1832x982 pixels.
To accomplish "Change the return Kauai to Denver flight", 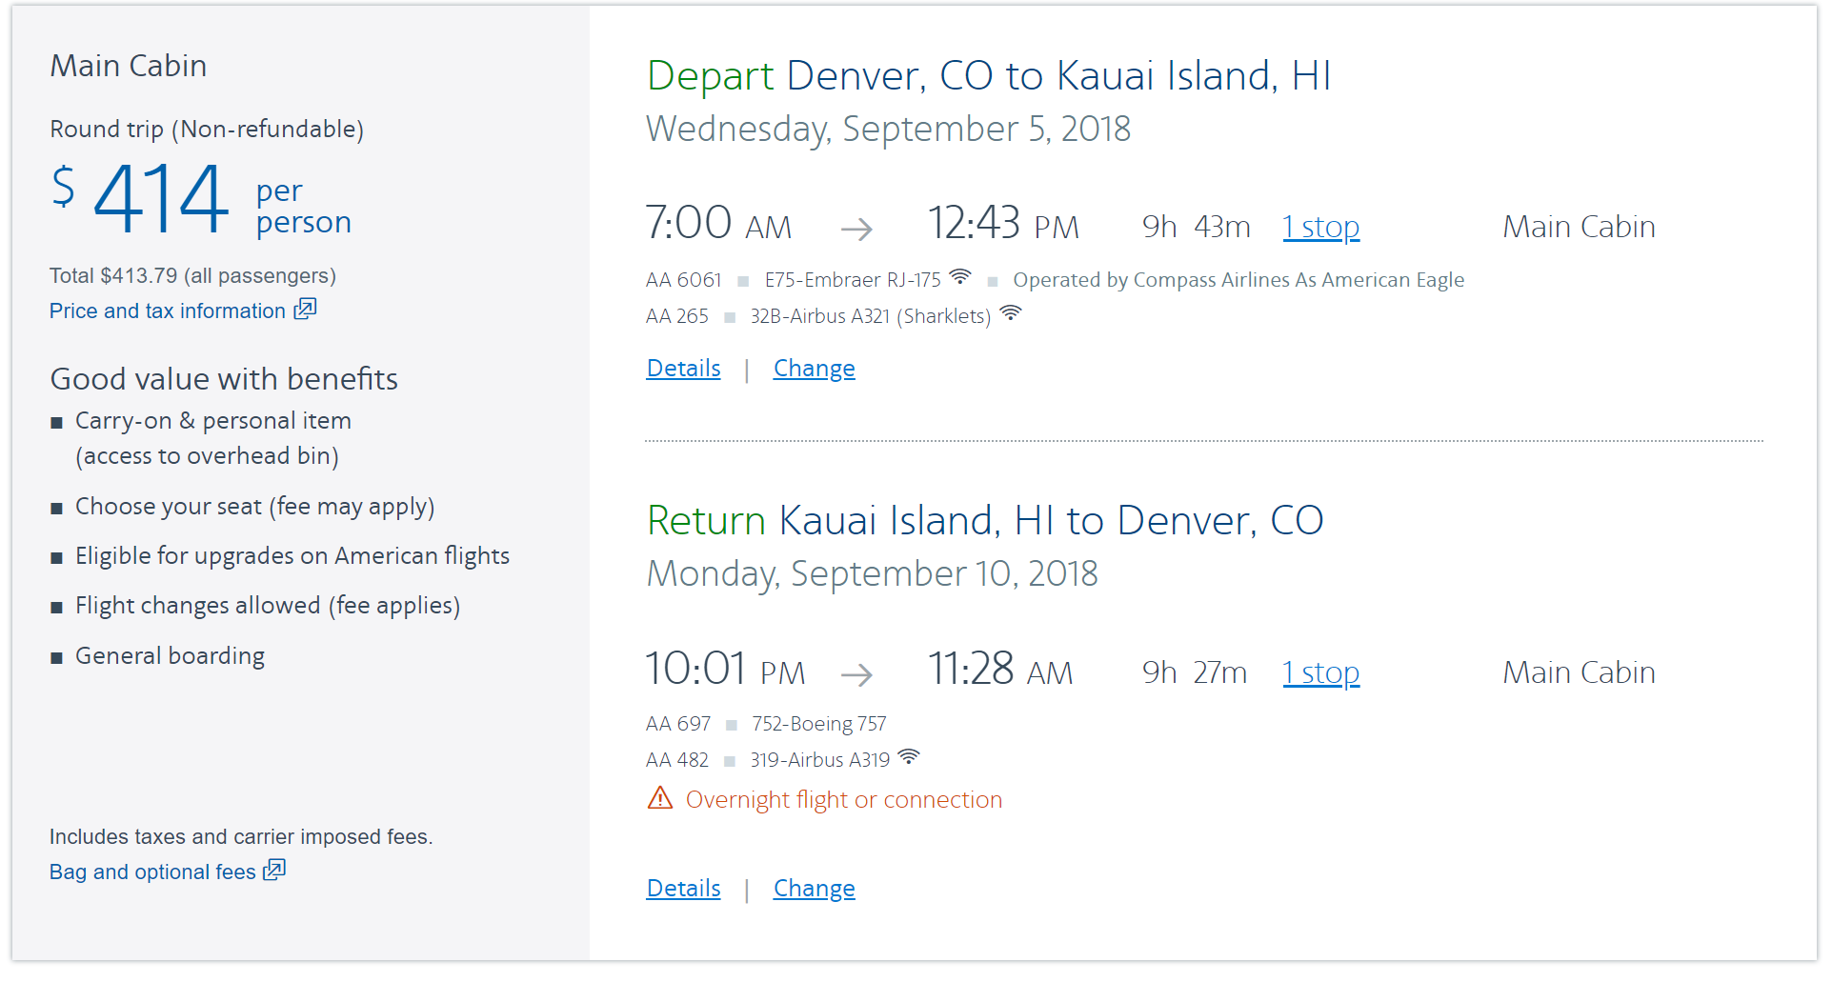I will [x=814, y=889].
